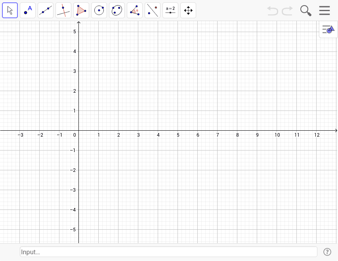Viewport: 338px width, 261px height.
Task: Click x-axis label 7
Action: tap(218, 135)
